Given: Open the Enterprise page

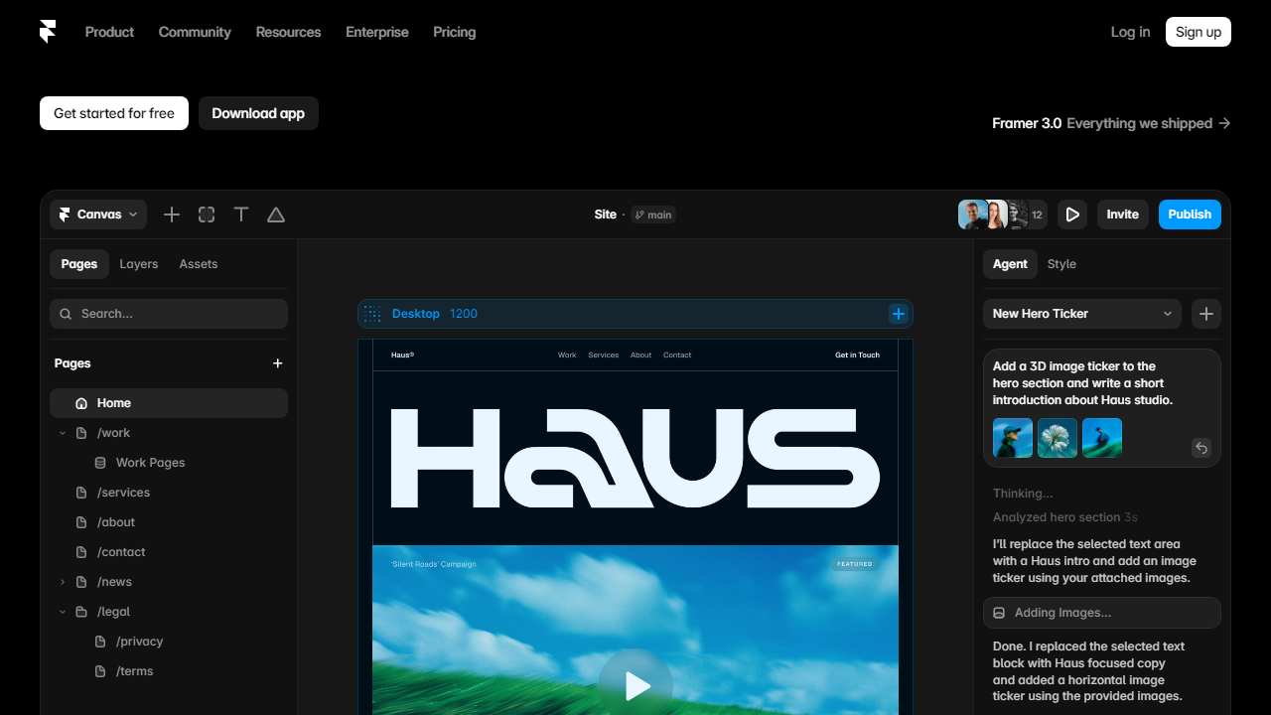Looking at the screenshot, I should coord(377,32).
